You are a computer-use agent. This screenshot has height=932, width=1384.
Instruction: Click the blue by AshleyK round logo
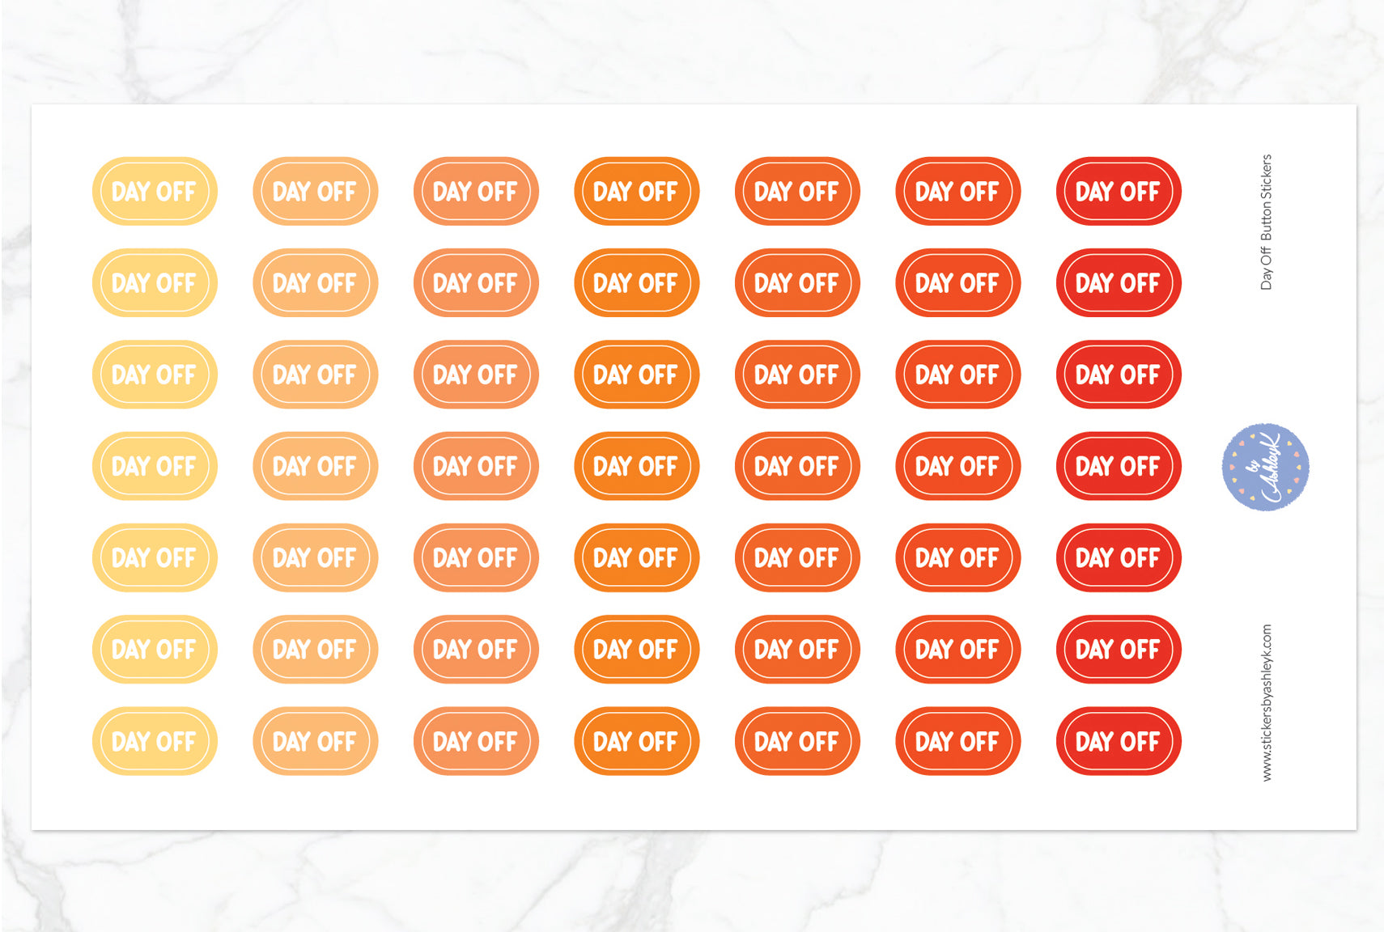pyautogui.click(x=1265, y=467)
